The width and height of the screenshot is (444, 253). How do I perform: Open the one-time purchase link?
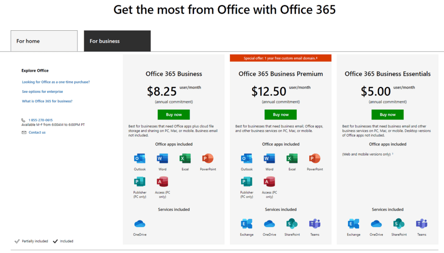coord(56,82)
